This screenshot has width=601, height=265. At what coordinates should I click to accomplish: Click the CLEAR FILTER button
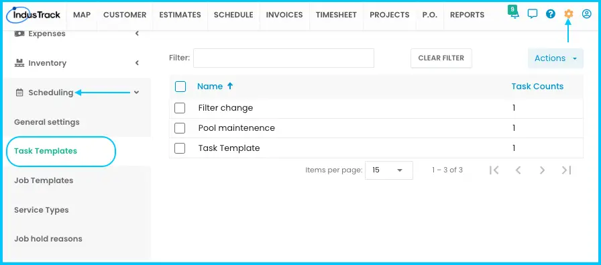coord(441,58)
